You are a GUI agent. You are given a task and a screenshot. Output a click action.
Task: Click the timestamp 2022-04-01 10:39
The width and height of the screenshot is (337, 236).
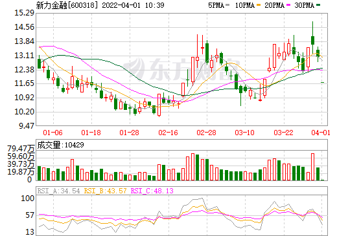[x=133, y=5]
